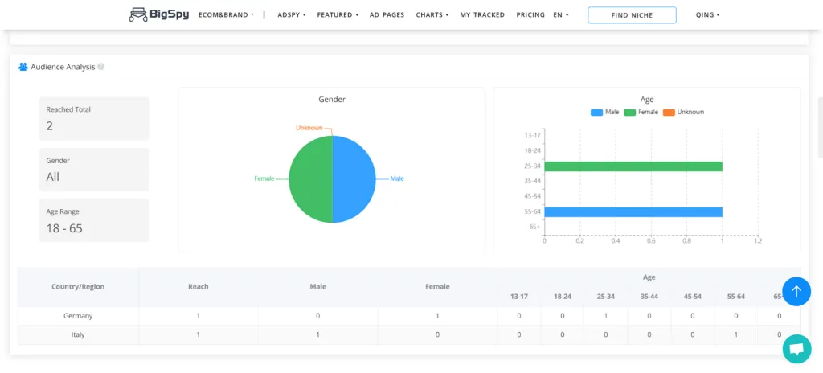The height and width of the screenshot is (373, 823).
Task: Click the FIND NICHE button
Action: [x=632, y=15]
